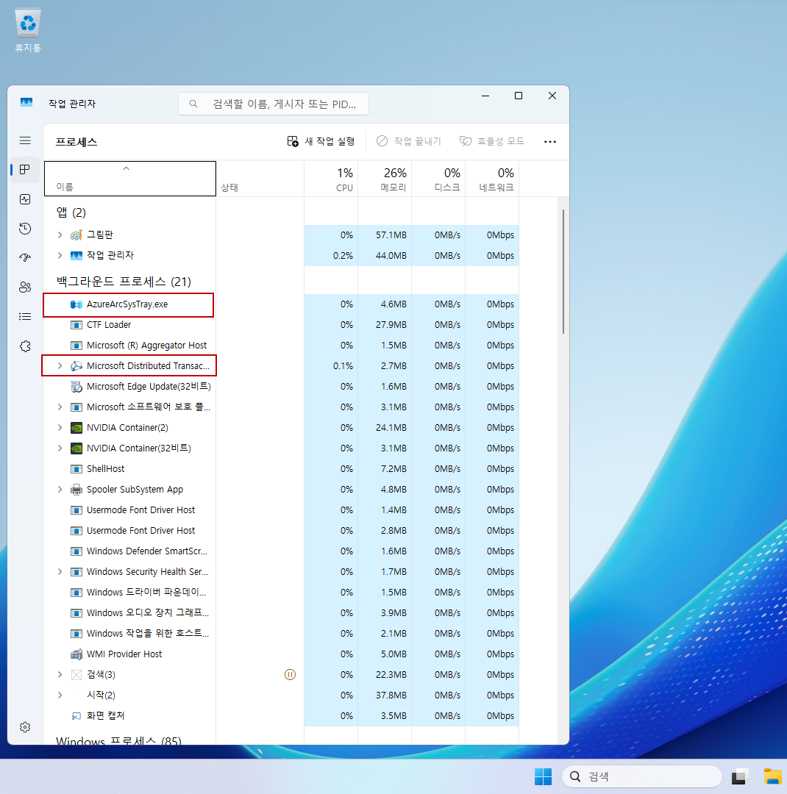Click the AzureArcSysTray.exe process icon
Screen dimensions: 787x794
[x=76, y=304]
